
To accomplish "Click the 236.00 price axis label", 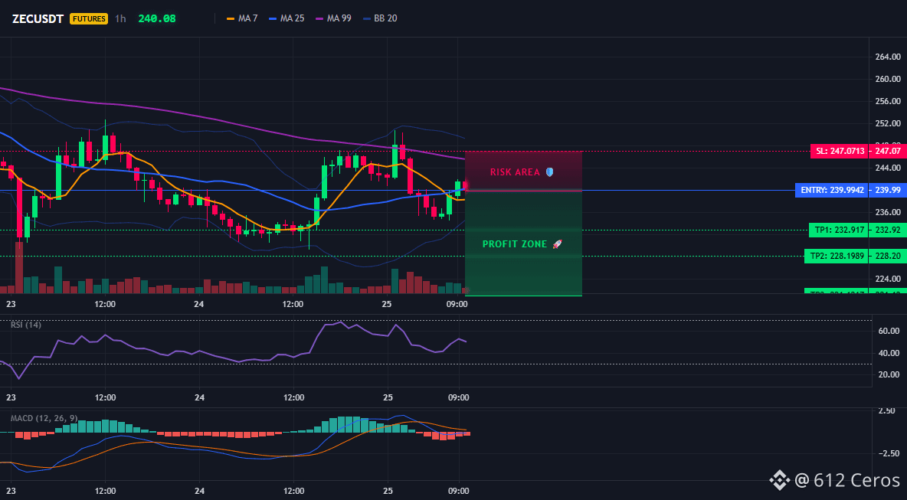I will coord(887,212).
